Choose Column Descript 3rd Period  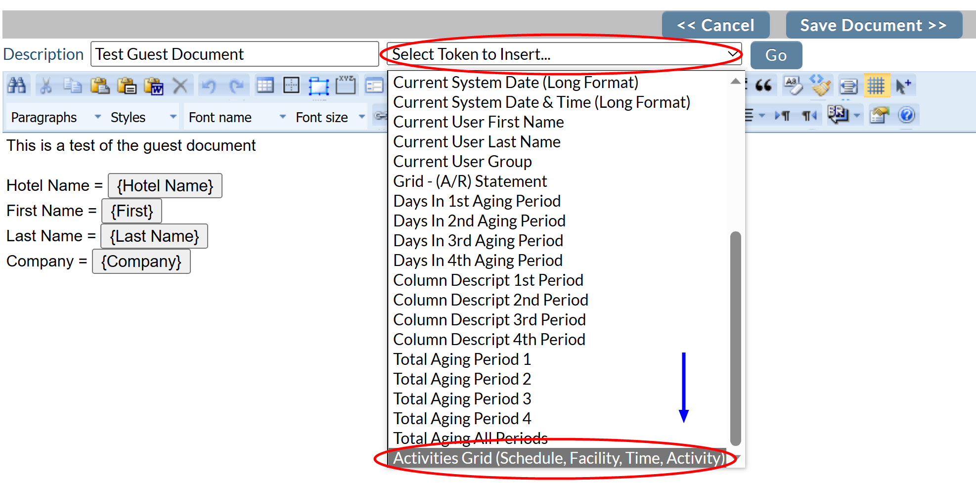click(x=558, y=320)
